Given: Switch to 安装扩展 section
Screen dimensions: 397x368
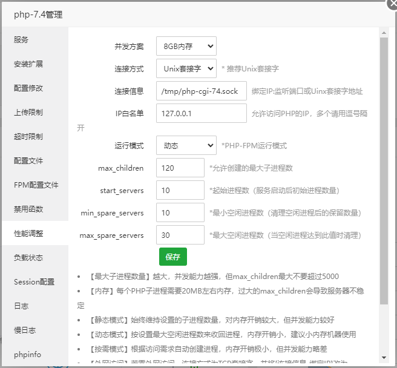Looking at the screenshot, I should [28, 64].
